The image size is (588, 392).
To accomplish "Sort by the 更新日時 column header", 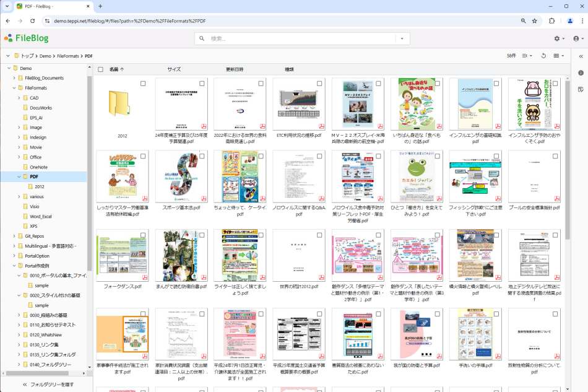I will [235, 69].
